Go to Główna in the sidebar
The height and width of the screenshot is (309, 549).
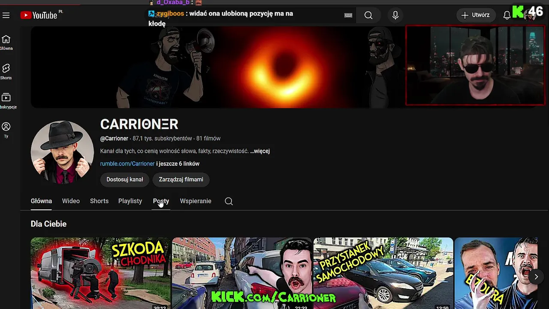coord(6,43)
